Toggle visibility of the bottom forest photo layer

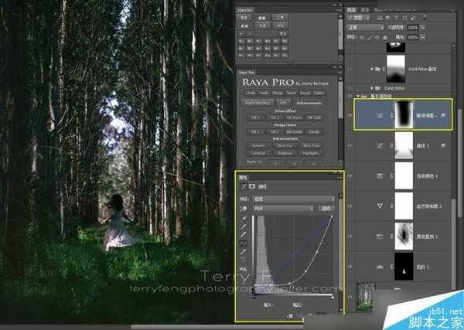point(350,297)
